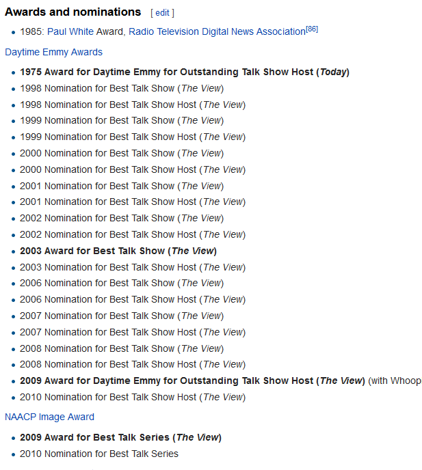Open the Paul White link
This screenshot has height=470, width=422.
coord(70,31)
